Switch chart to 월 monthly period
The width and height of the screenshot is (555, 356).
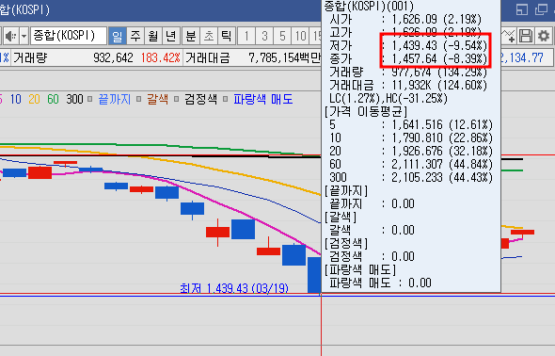pyautogui.click(x=153, y=36)
